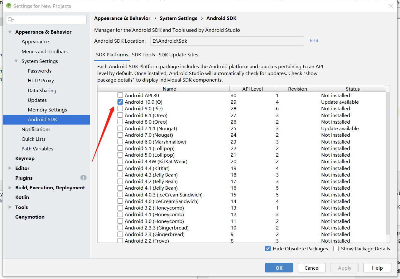Uncheck the Android 10.0 (Q) checkbox
400x279 pixels.
[x=120, y=102]
